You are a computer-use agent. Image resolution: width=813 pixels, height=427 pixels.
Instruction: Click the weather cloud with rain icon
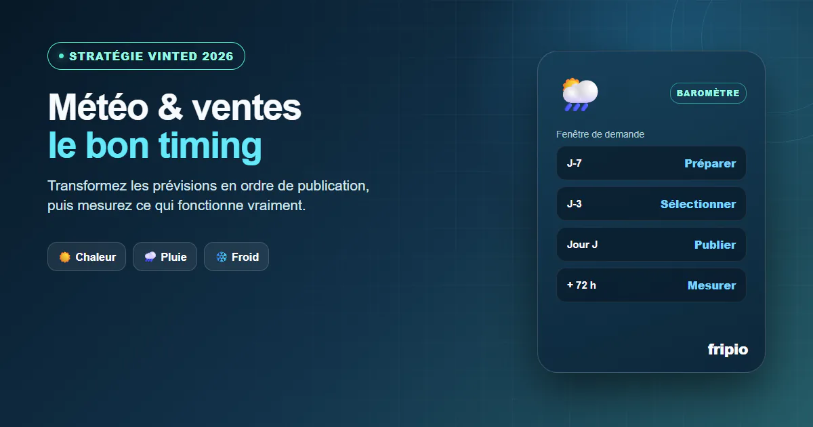click(x=580, y=94)
